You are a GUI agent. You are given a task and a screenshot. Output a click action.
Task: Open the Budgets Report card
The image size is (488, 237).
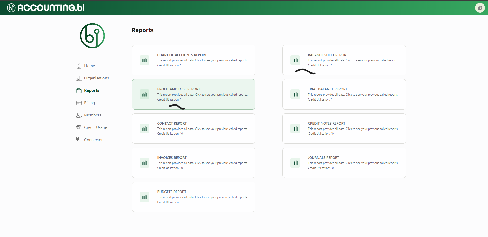[x=193, y=197]
